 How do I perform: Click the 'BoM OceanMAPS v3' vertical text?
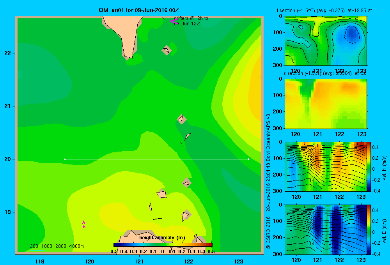pyautogui.click(x=268, y=136)
